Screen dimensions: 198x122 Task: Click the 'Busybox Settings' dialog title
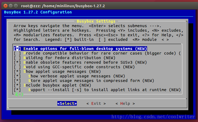pyautogui.click(x=96, y=21)
